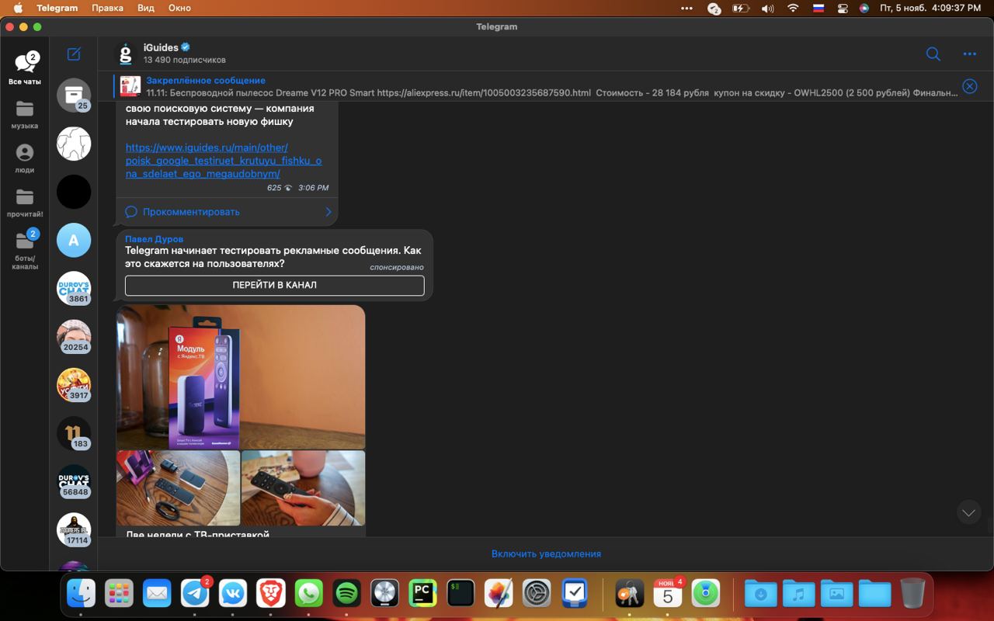Screen dimensions: 994x621
Task: Open the solid black avatar chat
Action: point(74,192)
